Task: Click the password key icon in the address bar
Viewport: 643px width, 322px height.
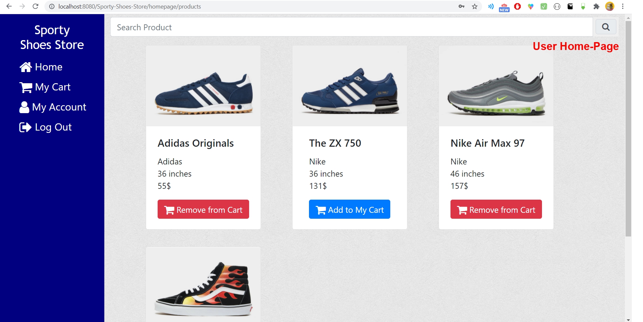Action: point(462,6)
